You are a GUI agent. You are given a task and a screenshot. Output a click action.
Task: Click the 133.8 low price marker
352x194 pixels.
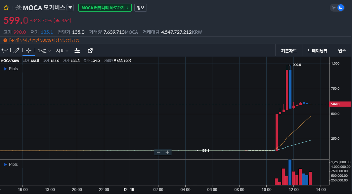coord(203,151)
